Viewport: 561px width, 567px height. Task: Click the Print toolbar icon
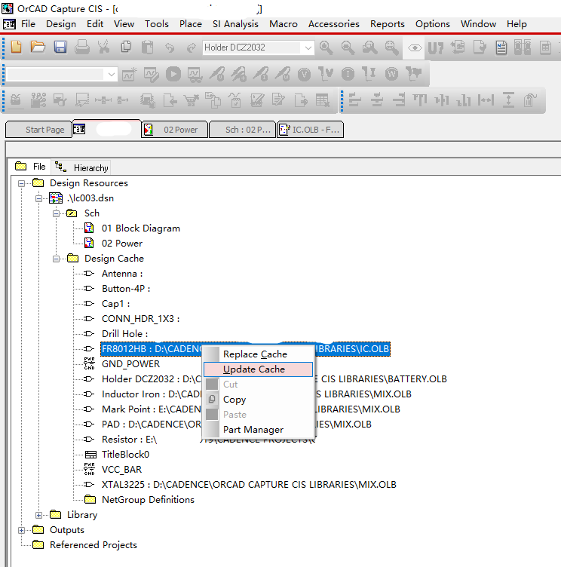click(82, 48)
